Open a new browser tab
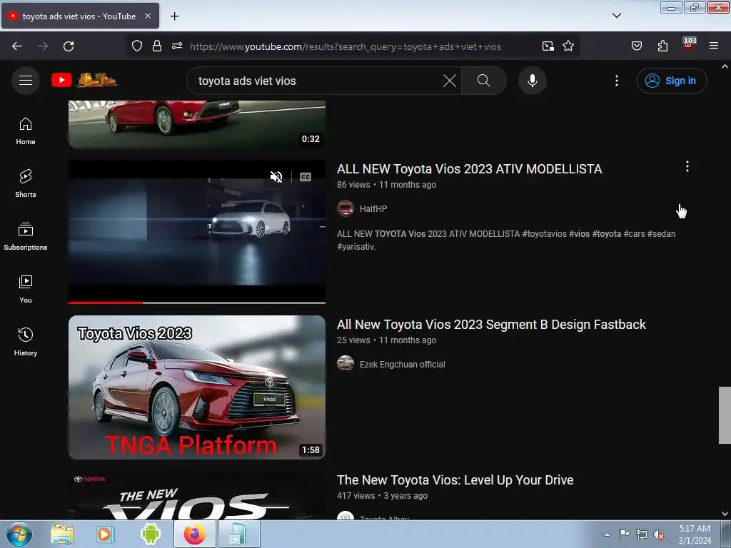 click(x=174, y=16)
